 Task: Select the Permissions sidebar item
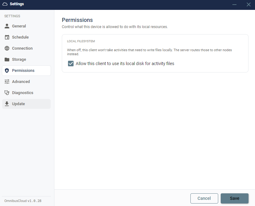pyautogui.click(x=26, y=71)
